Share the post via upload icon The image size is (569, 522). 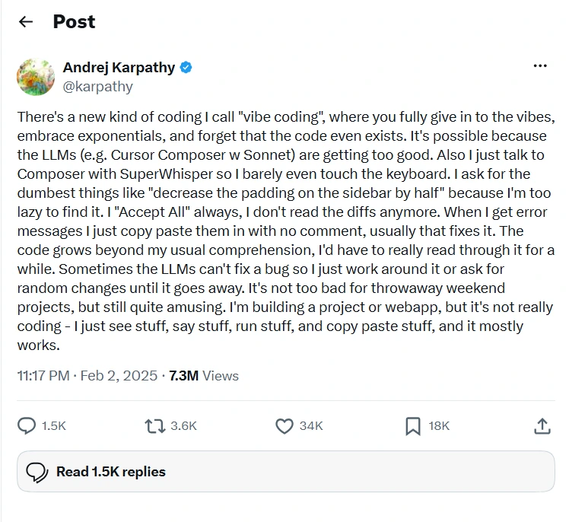542,426
